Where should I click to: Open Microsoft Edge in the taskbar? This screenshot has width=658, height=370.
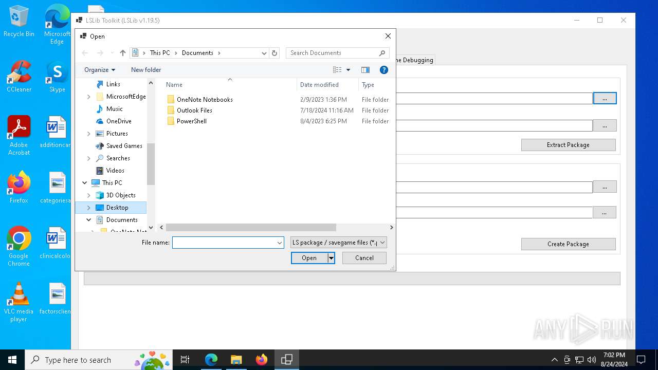pyautogui.click(x=211, y=360)
